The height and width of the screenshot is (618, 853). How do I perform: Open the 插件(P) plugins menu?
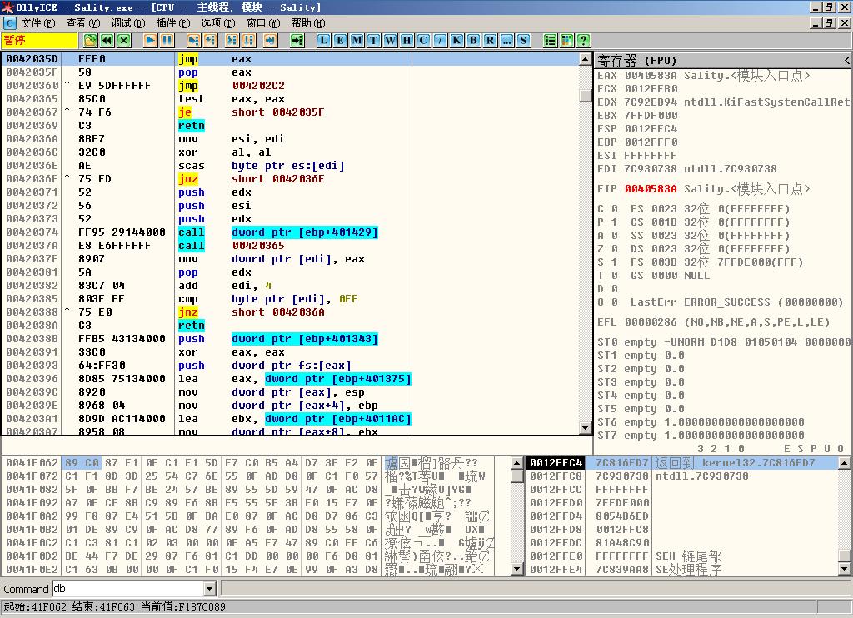(x=172, y=23)
